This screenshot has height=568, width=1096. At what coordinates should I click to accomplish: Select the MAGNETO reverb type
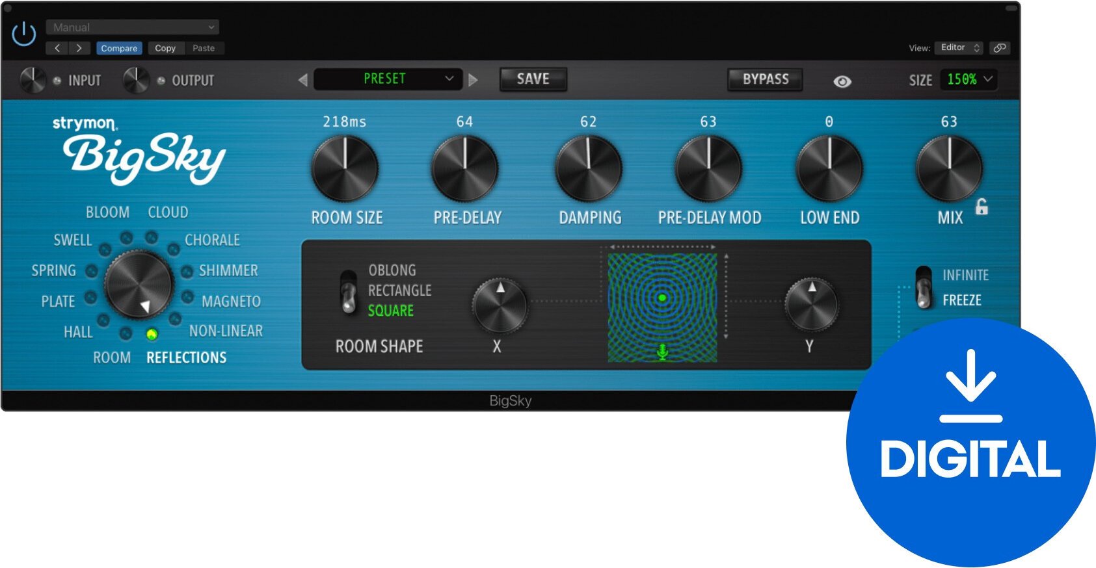[231, 302]
